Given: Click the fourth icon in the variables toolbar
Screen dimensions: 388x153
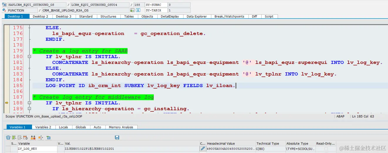Looking at the screenshot, I should [x=25, y=137].
